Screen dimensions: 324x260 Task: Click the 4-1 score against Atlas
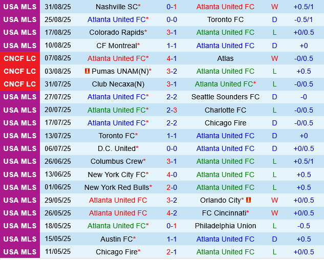(x=171, y=58)
